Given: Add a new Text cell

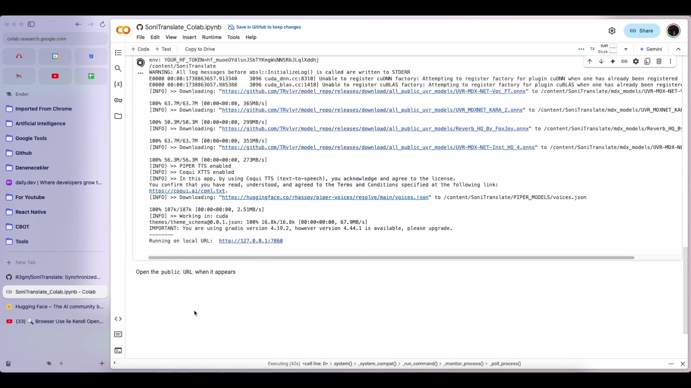Looking at the screenshot, I should tap(163, 49).
